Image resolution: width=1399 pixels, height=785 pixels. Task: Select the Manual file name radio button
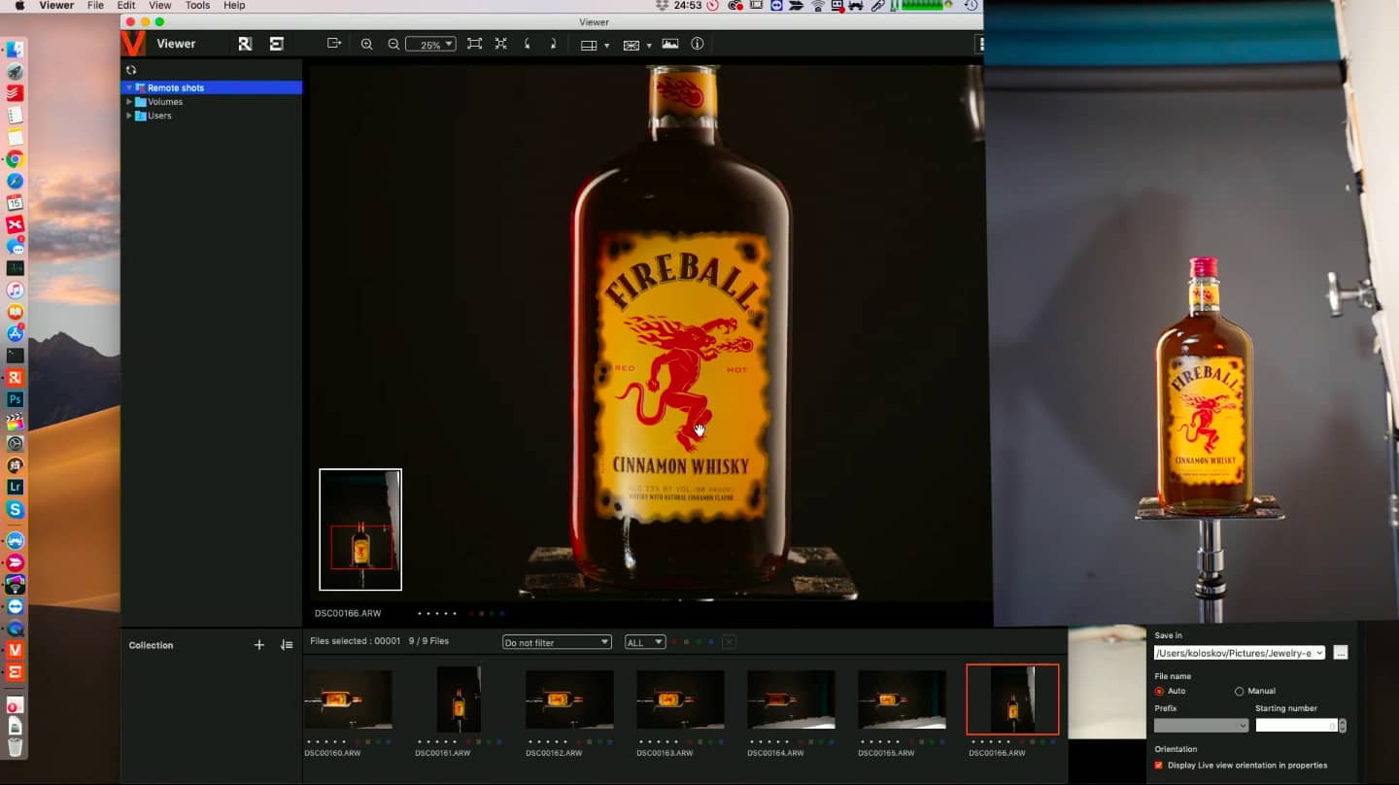[1239, 691]
